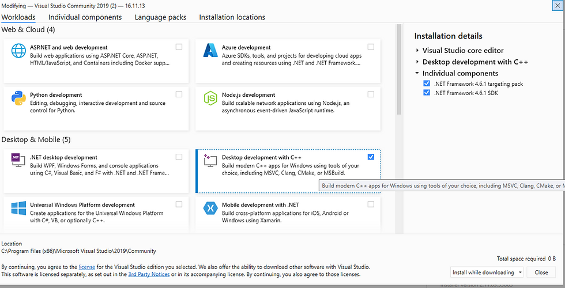
Task: Click the ASP.NET globe workload icon
Action: (19, 52)
